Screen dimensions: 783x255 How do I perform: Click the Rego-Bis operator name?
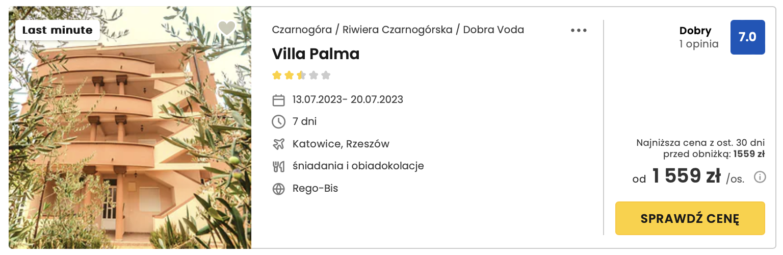(315, 189)
